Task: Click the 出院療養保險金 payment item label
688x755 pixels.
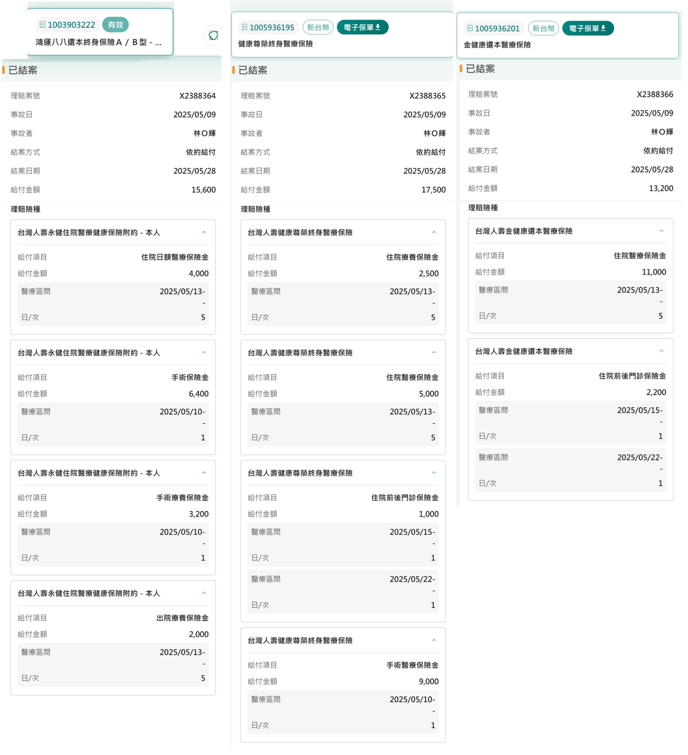Action: (183, 618)
